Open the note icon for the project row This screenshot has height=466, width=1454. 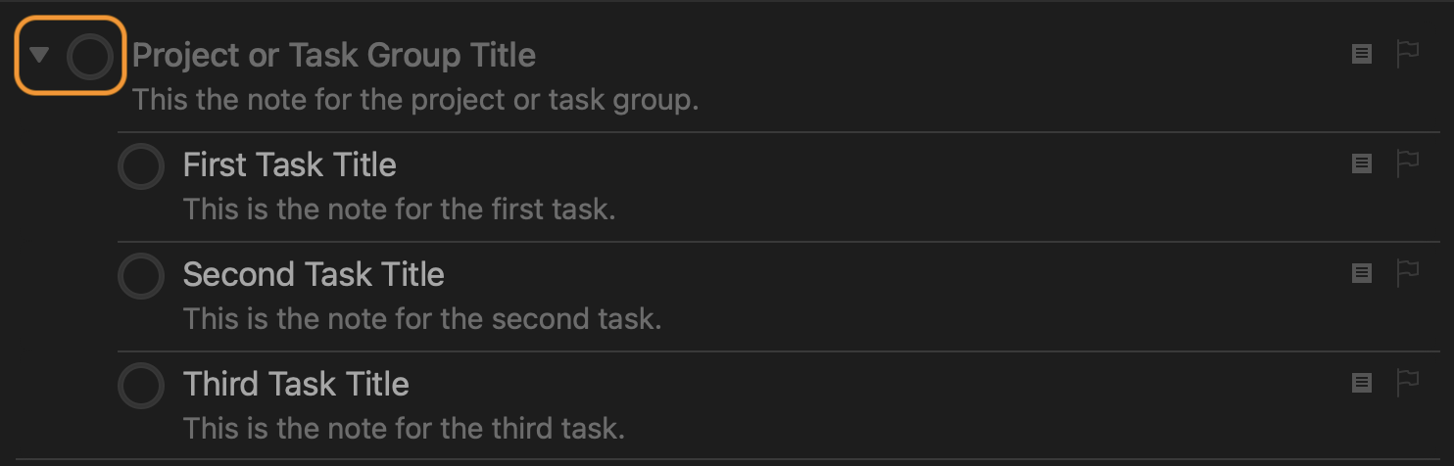[x=1361, y=55]
